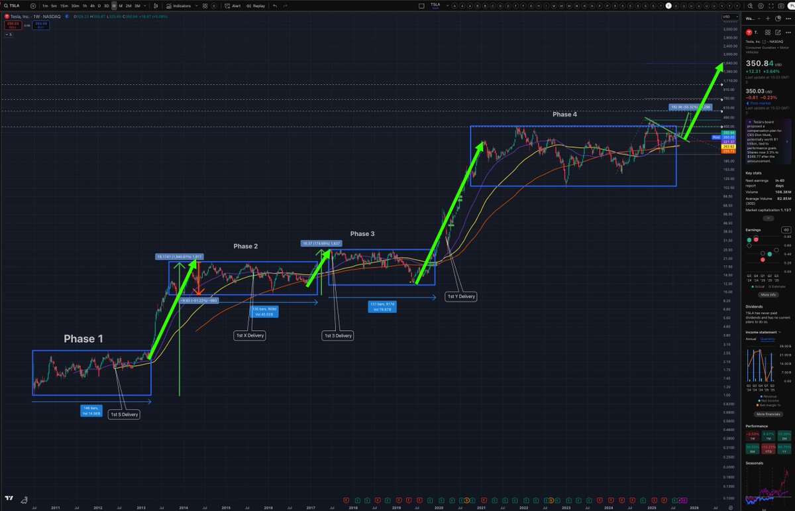Click More info under Earnings
This screenshot has width=795, height=511.
768,294
